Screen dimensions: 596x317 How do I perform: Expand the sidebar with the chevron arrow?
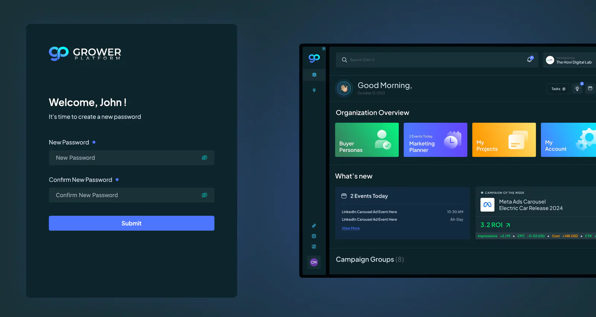pyautogui.click(x=324, y=49)
